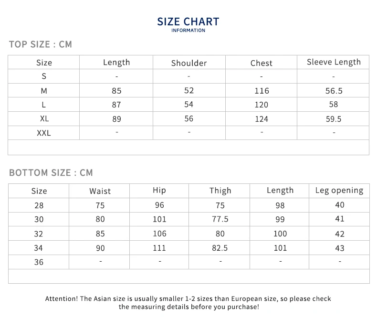Click the Sleeve Length column header
377x331 pixels.
pyautogui.click(x=334, y=62)
